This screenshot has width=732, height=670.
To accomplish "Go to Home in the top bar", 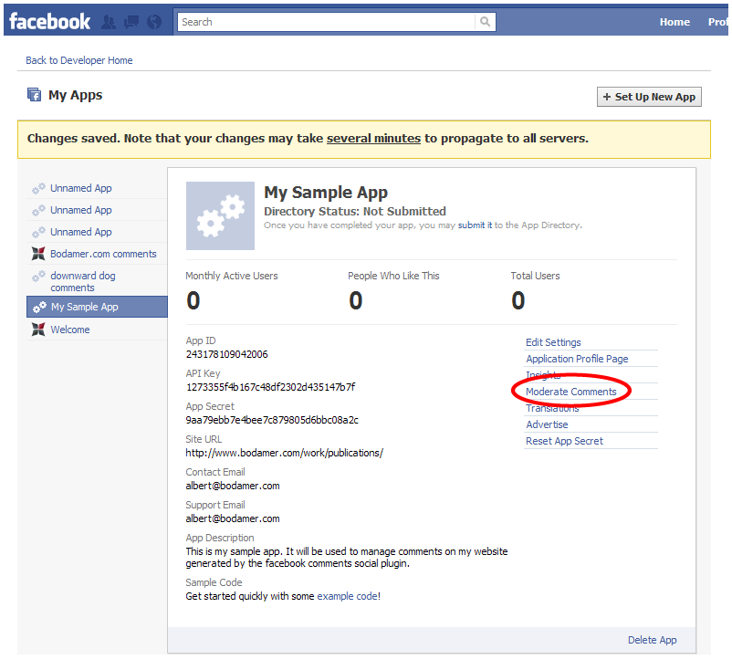I will coord(674,22).
